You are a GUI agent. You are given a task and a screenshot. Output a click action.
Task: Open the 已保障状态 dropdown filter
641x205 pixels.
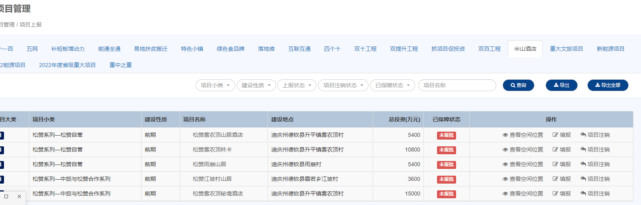coord(392,85)
